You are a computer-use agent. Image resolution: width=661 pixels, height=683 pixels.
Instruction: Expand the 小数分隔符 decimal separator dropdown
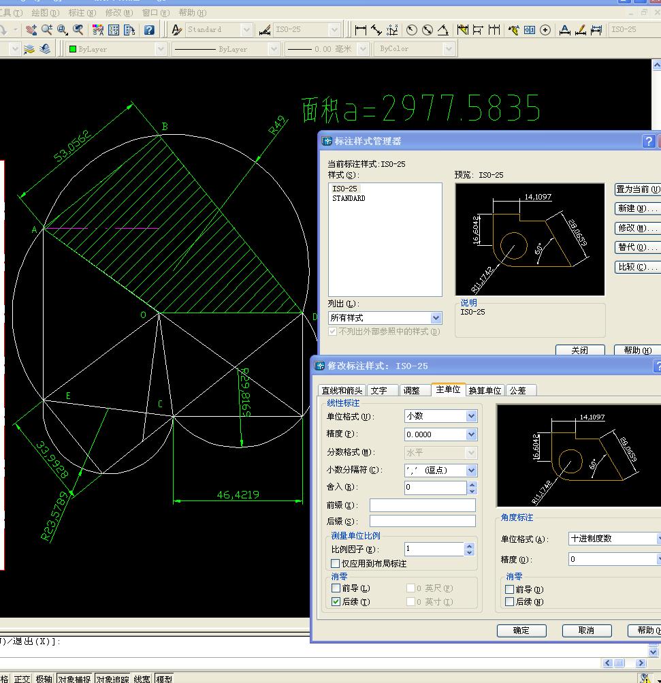pos(471,471)
